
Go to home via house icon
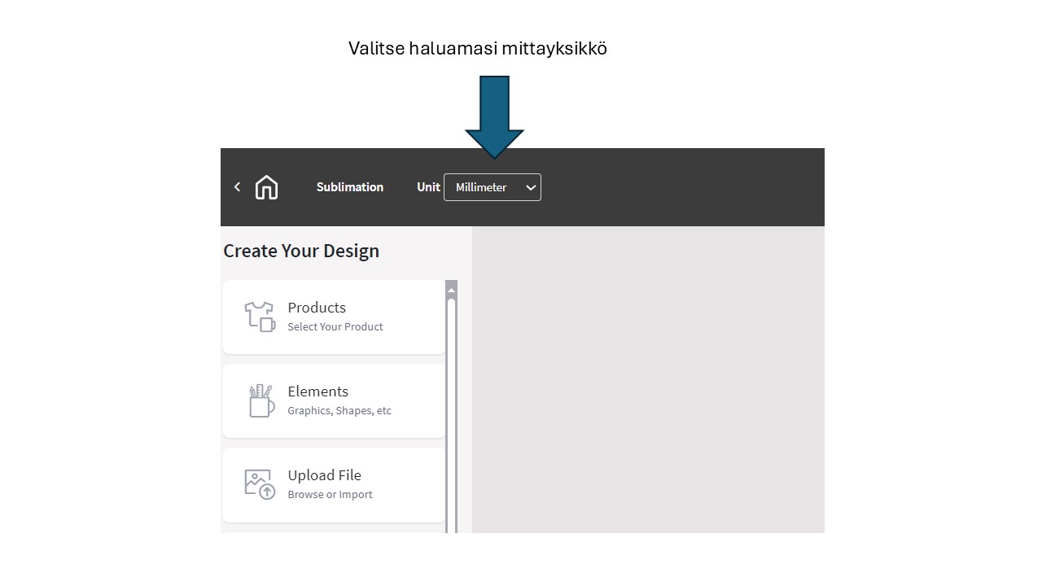266,187
